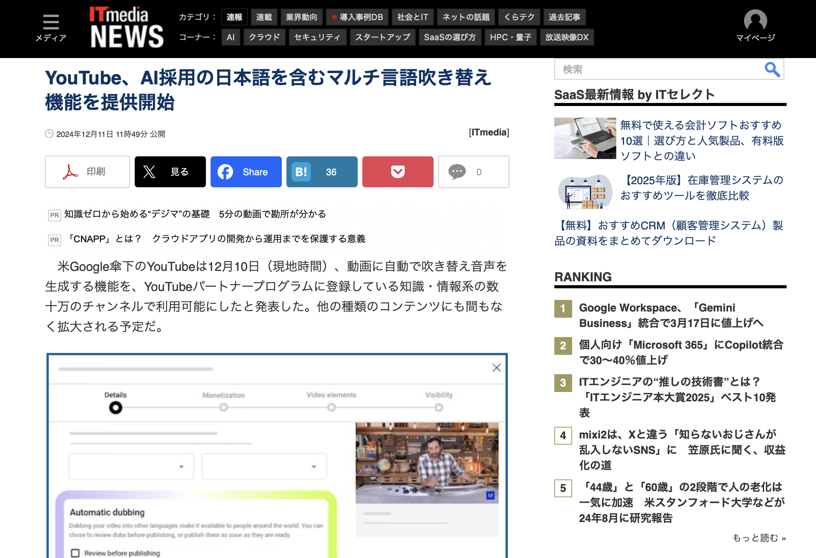Open ranking 3 ITエンジニア本大賞 article

[x=677, y=397]
